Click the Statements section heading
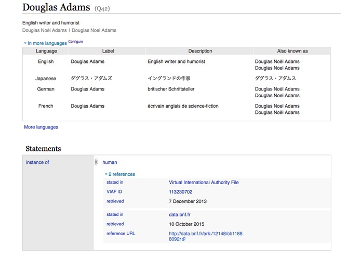The width and height of the screenshot is (361, 257). (x=43, y=149)
